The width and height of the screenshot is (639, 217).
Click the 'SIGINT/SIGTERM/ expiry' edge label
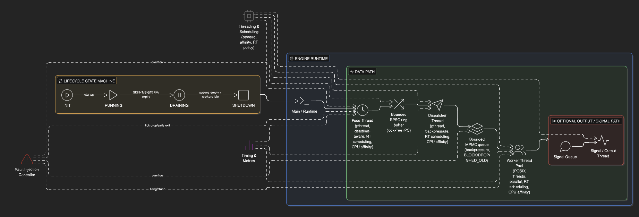tap(146, 95)
